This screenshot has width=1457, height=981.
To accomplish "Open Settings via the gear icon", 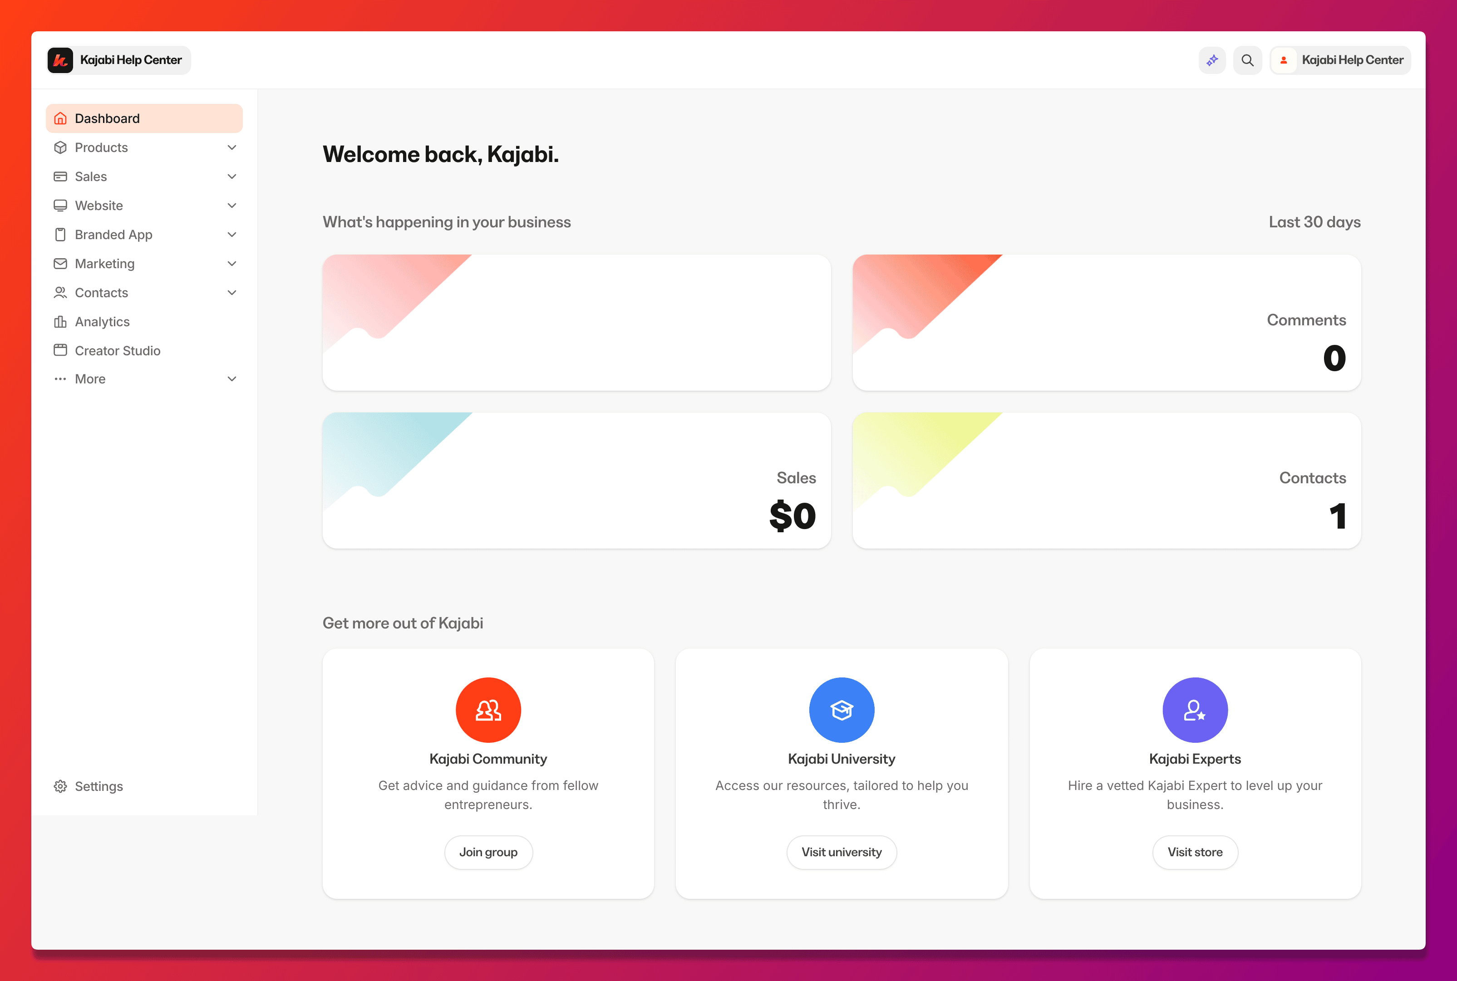I will pos(61,786).
